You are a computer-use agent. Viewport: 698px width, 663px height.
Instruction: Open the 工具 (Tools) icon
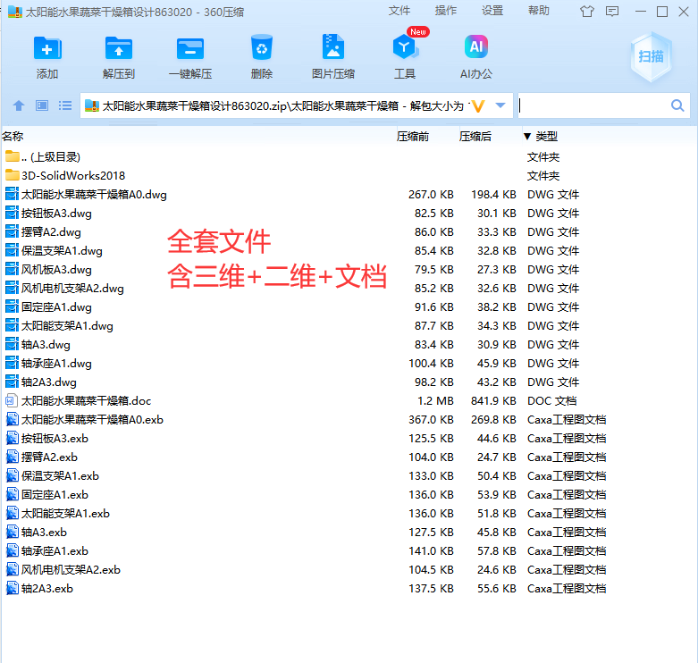405,47
